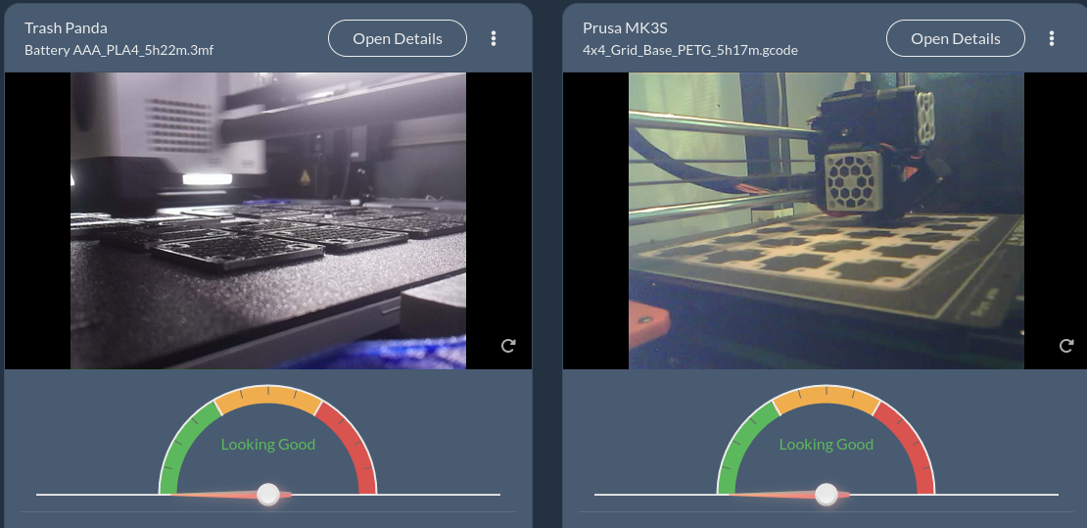
Task: Click the Trash Panda failure gauge needle knob
Action: 268,495
